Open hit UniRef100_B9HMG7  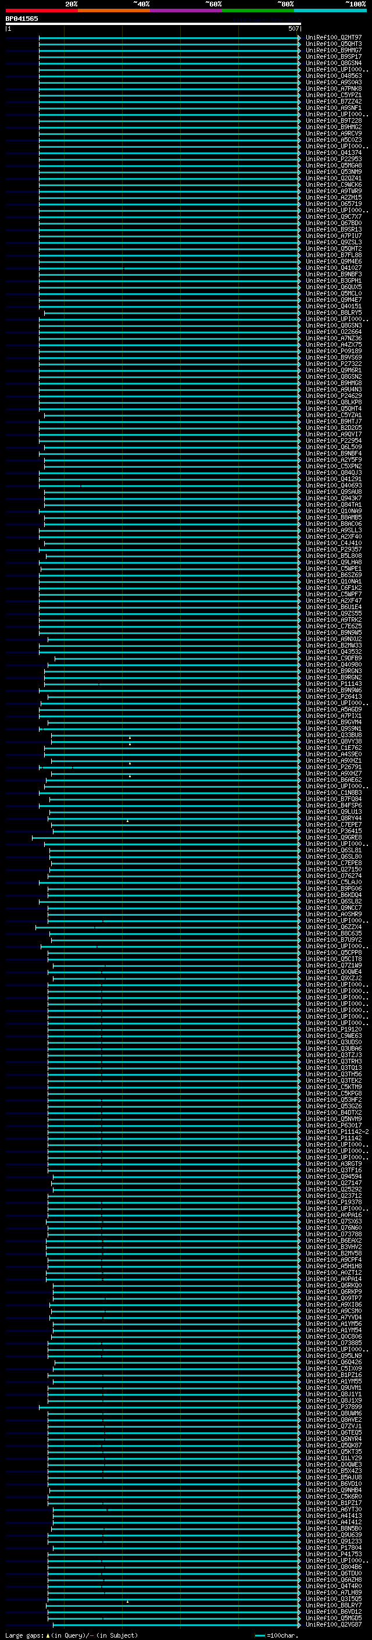[334, 50]
